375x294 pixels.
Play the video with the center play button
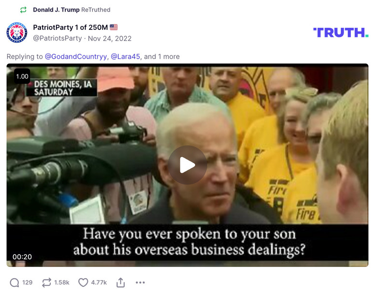click(187, 165)
